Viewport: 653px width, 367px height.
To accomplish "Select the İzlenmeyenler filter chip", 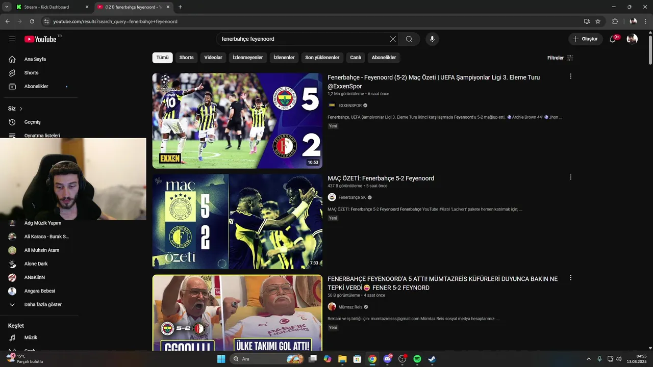I will (x=248, y=58).
